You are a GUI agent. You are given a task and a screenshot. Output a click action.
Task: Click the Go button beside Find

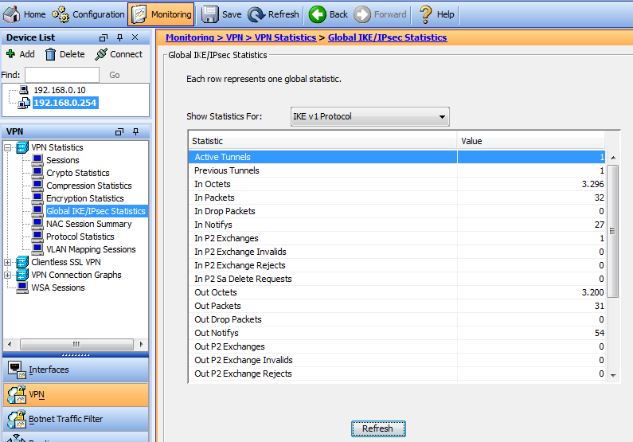tap(115, 75)
